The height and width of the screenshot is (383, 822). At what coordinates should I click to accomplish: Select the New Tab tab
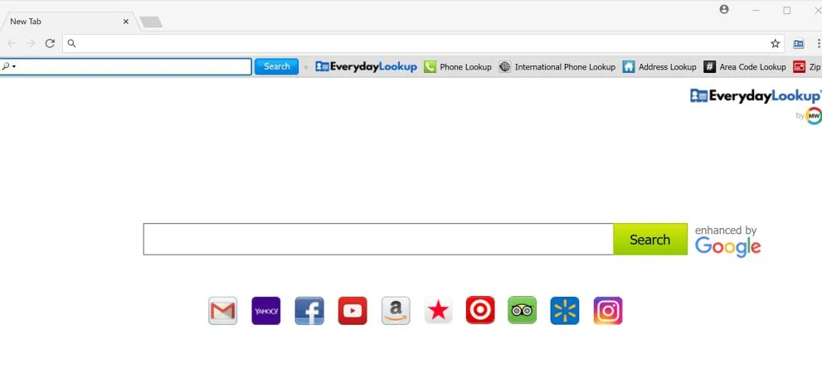click(x=68, y=22)
